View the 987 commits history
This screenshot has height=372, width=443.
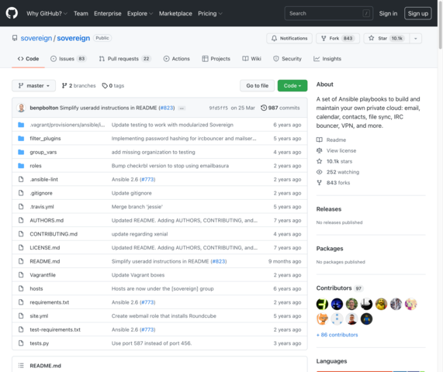(x=280, y=108)
